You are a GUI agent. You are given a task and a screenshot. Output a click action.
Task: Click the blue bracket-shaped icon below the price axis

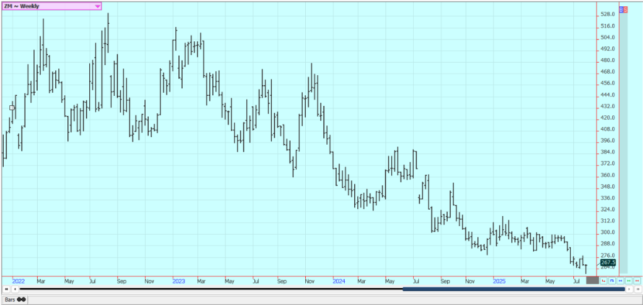tap(612, 281)
